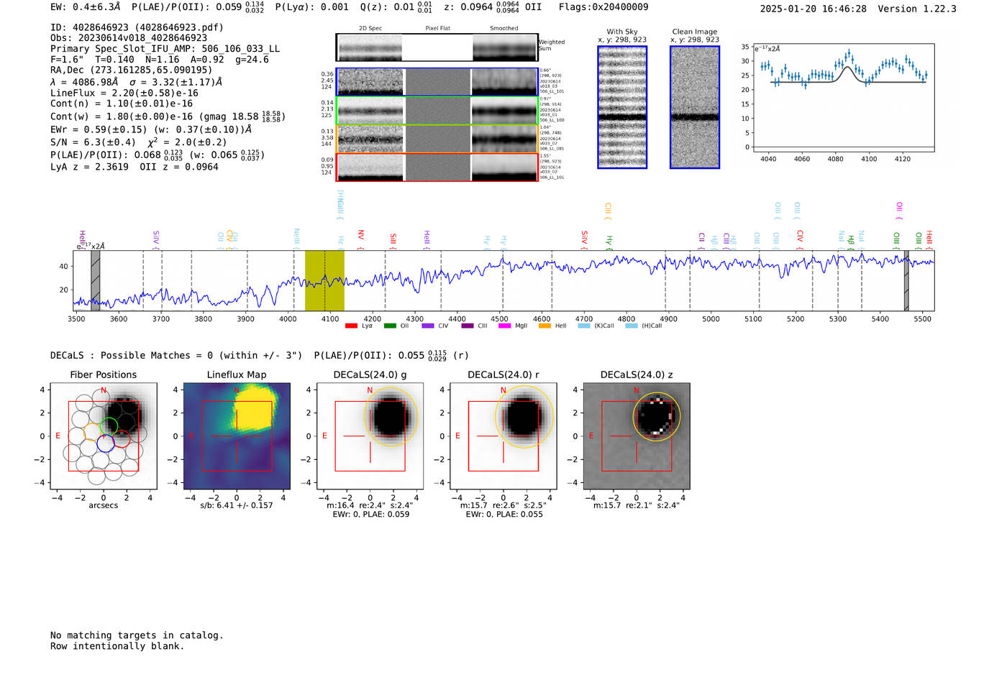
Task: Open the With Sky image cutout
Action: coord(622,107)
